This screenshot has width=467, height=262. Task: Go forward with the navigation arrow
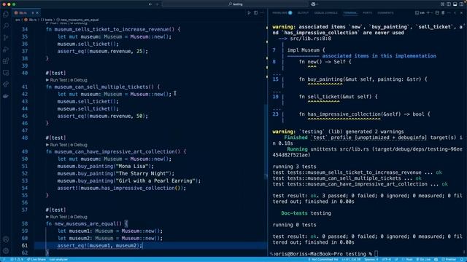point(158,4)
